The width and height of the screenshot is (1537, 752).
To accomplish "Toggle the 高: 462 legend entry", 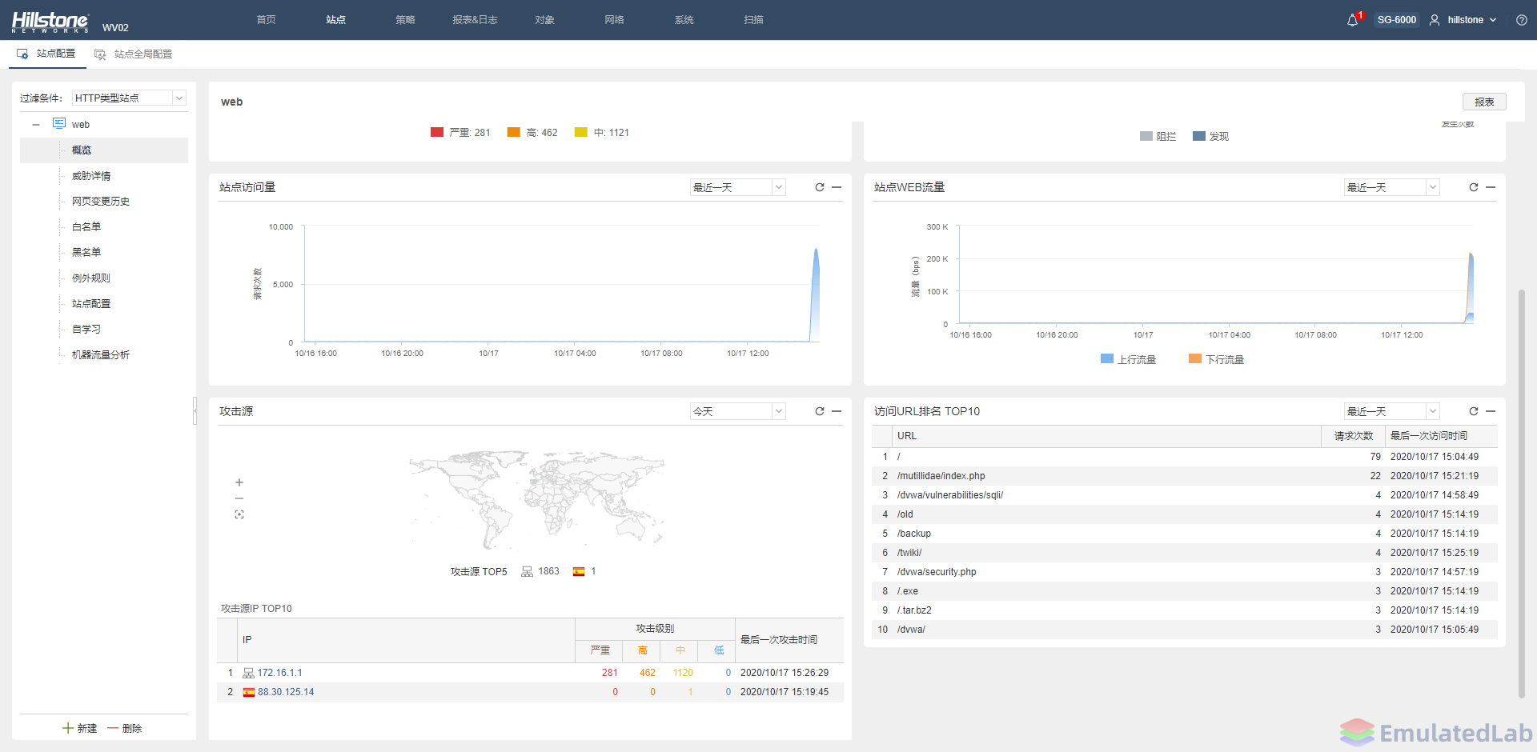I will (532, 132).
